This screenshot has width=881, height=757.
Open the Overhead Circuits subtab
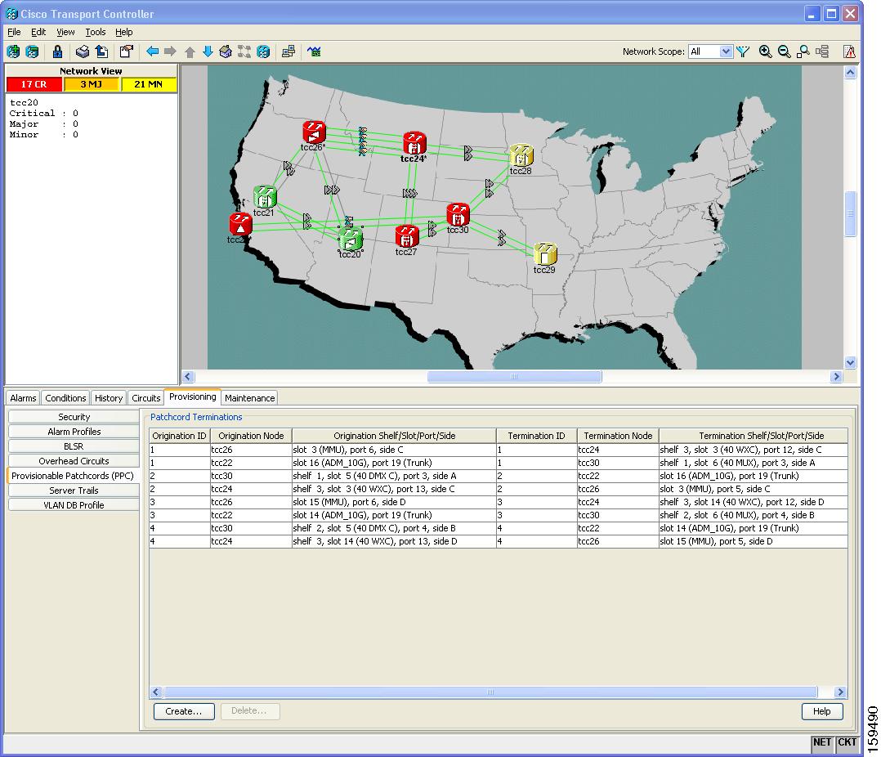click(74, 461)
